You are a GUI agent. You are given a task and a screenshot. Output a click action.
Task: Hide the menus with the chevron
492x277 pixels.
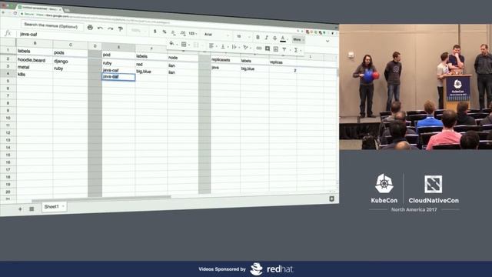(327, 41)
